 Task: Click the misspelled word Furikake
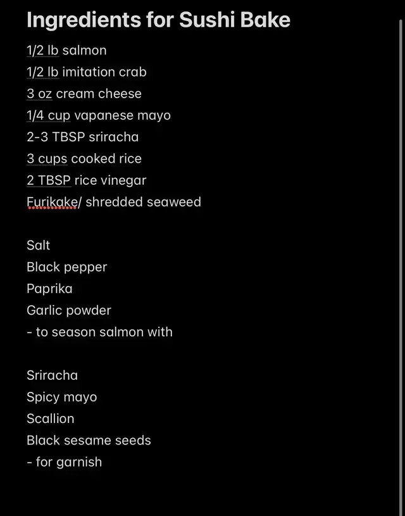coord(52,202)
